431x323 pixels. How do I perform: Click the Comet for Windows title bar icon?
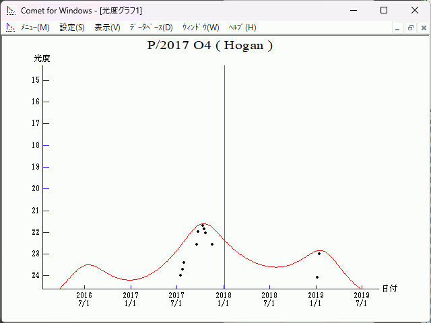(10, 10)
